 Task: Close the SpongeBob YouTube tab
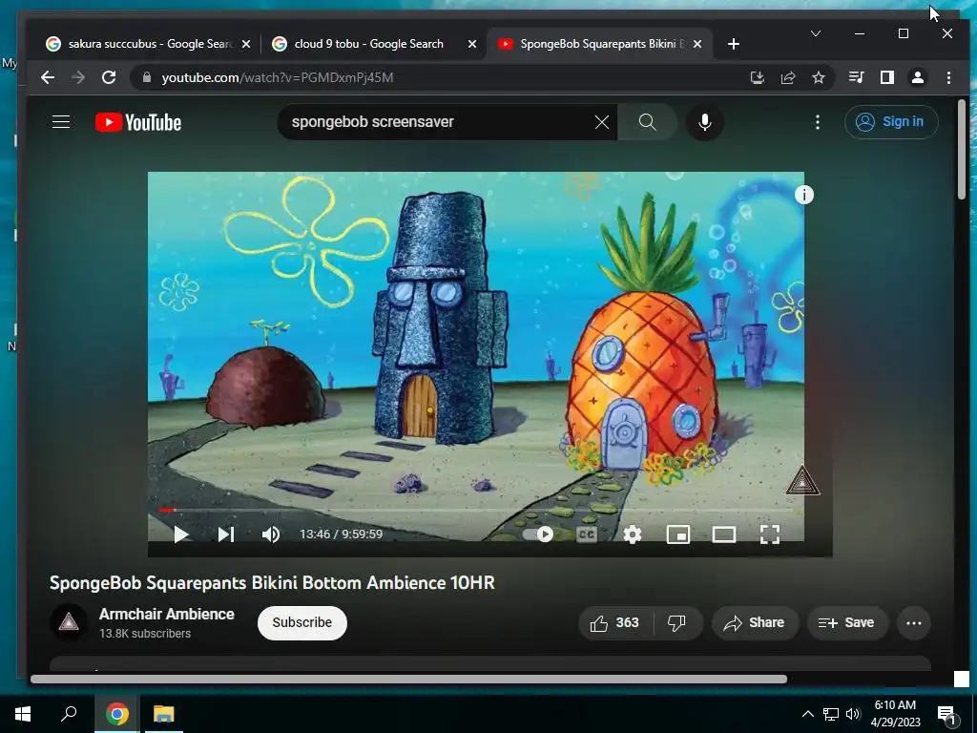(x=697, y=44)
